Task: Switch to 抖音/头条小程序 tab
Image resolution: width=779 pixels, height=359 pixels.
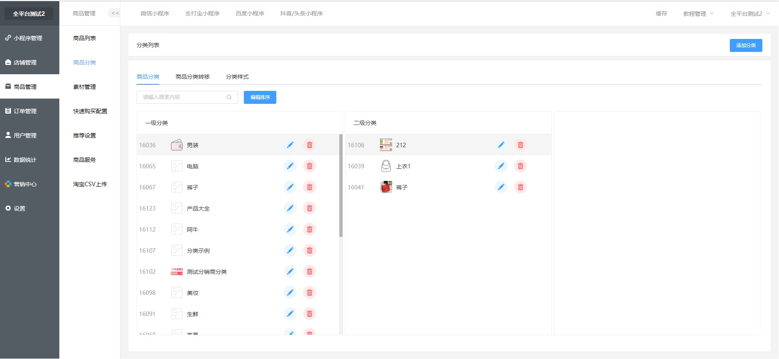Action: 302,13
